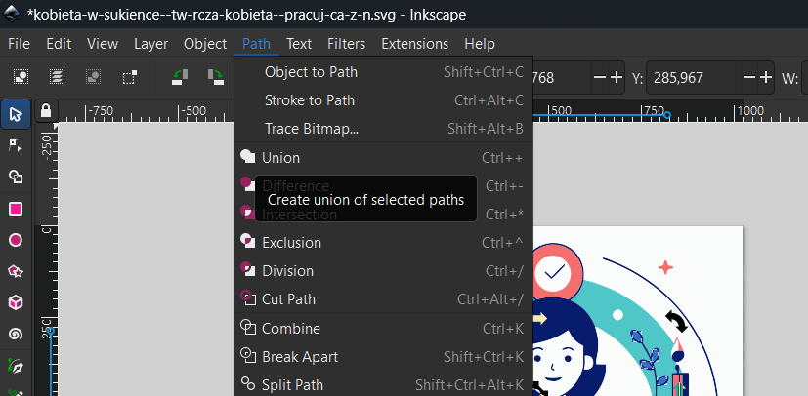Select the 3D Box tool
This screenshot has width=808, height=396.
(x=16, y=303)
